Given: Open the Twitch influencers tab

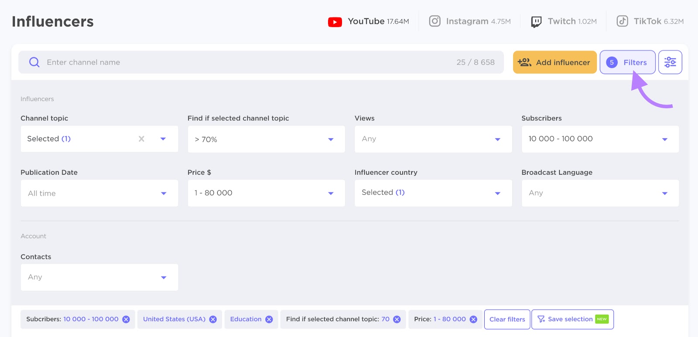Looking at the screenshot, I should (x=564, y=21).
